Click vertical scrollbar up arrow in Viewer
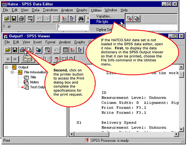This screenshot has height=145, width=187. click(x=181, y=67)
